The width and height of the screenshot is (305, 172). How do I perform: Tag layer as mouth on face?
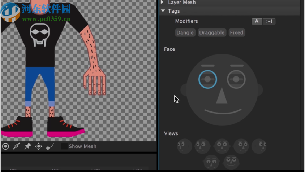(x=223, y=111)
